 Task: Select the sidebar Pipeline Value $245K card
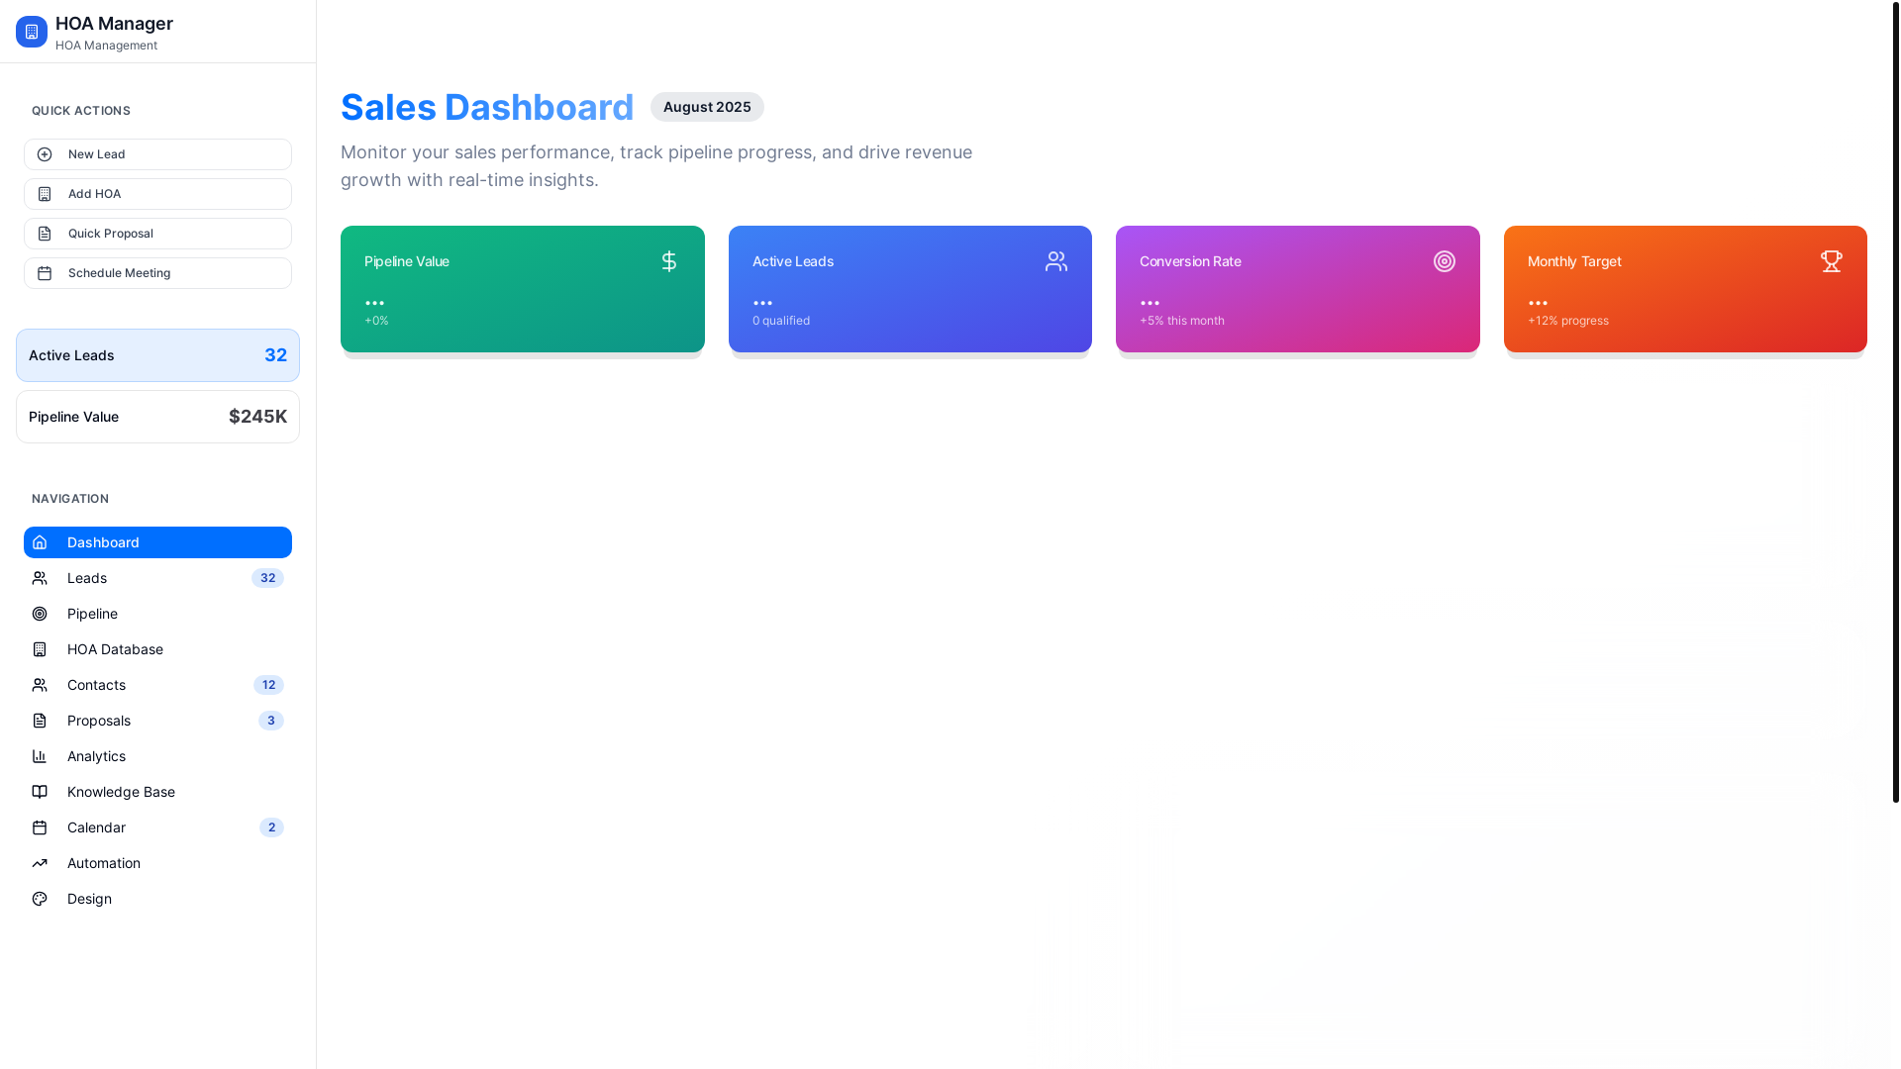157,417
